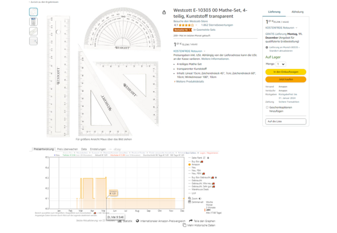This screenshot has height=233, width=337.
Task: Select the Data tab in Keepa
Action: tap(84, 149)
